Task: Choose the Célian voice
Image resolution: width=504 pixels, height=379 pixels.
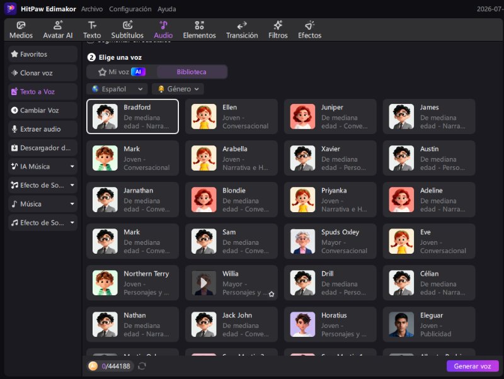Action: [429, 283]
